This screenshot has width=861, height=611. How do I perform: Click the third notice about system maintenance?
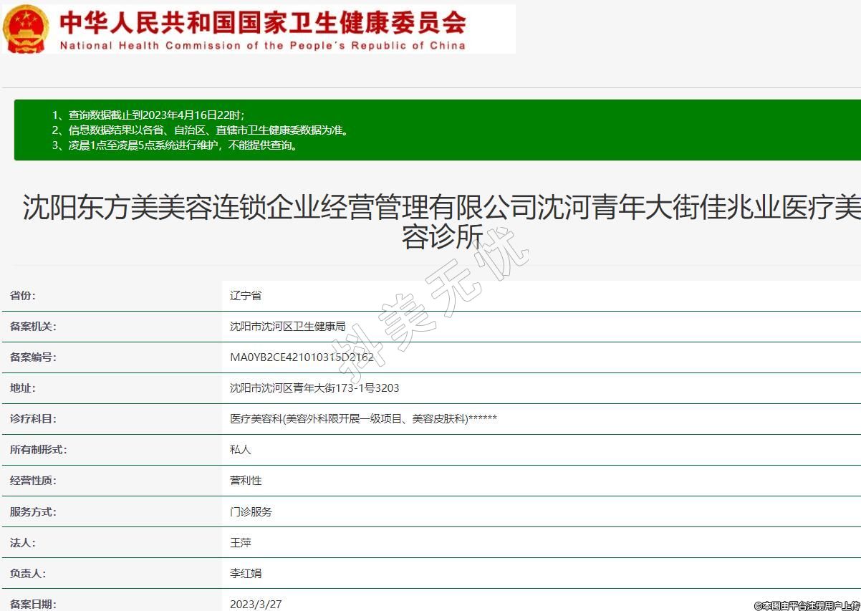click(174, 145)
